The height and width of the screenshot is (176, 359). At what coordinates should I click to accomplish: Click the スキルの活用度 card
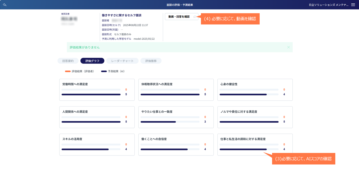pos(97,144)
